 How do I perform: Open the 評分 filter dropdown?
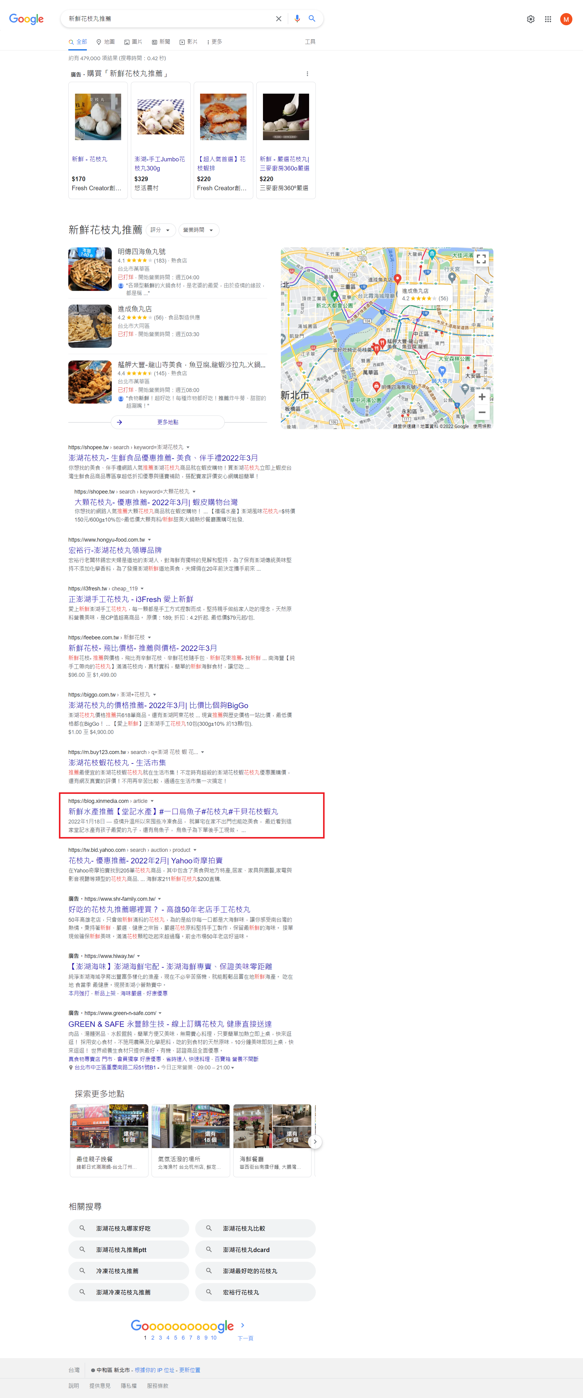point(160,230)
